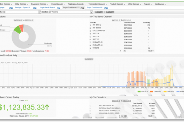Toggle the Total POAs orange legend item
184x123 pixels.
156,92
